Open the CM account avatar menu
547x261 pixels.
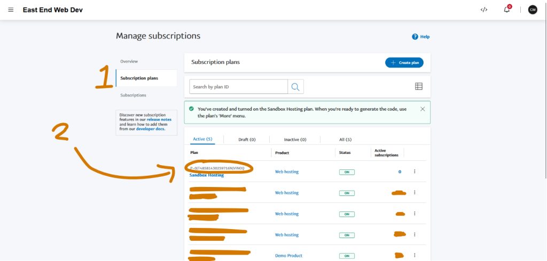pyautogui.click(x=533, y=10)
